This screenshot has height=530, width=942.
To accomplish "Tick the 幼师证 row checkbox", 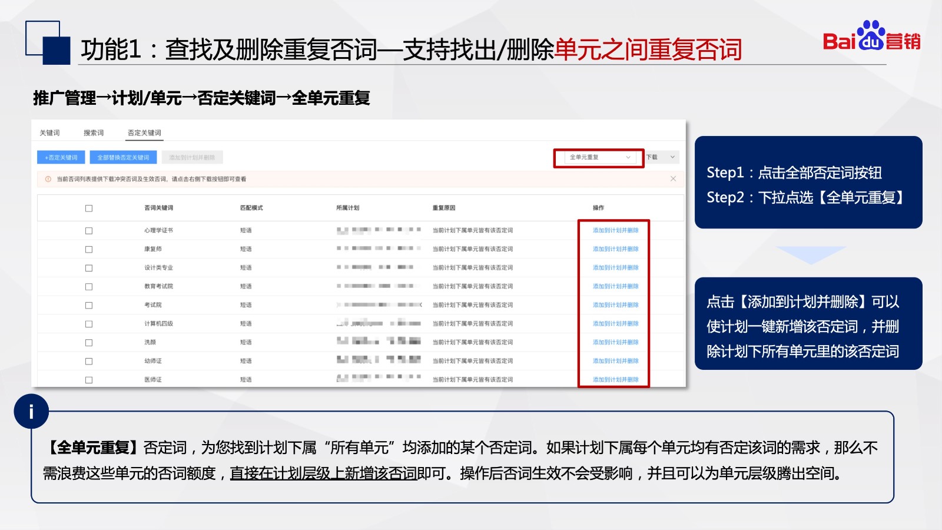I will point(89,362).
